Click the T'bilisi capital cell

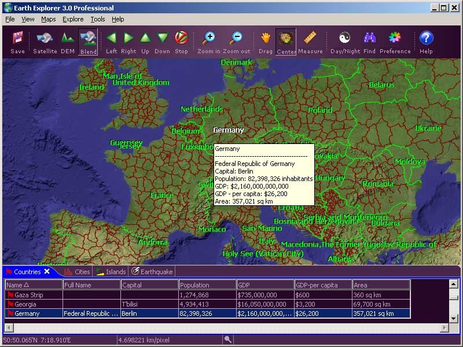pyautogui.click(x=150, y=304)
